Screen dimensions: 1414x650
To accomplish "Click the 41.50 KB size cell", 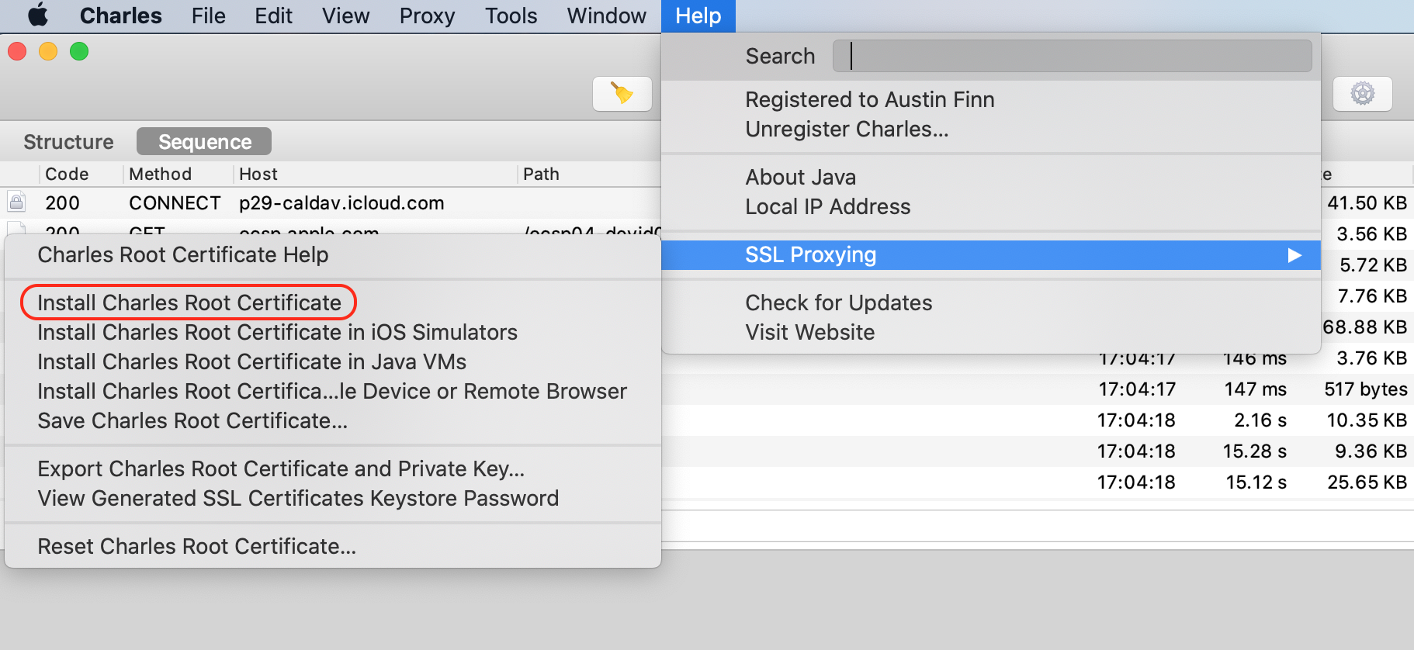I will pyautogui.click(x=1367, y=203).
